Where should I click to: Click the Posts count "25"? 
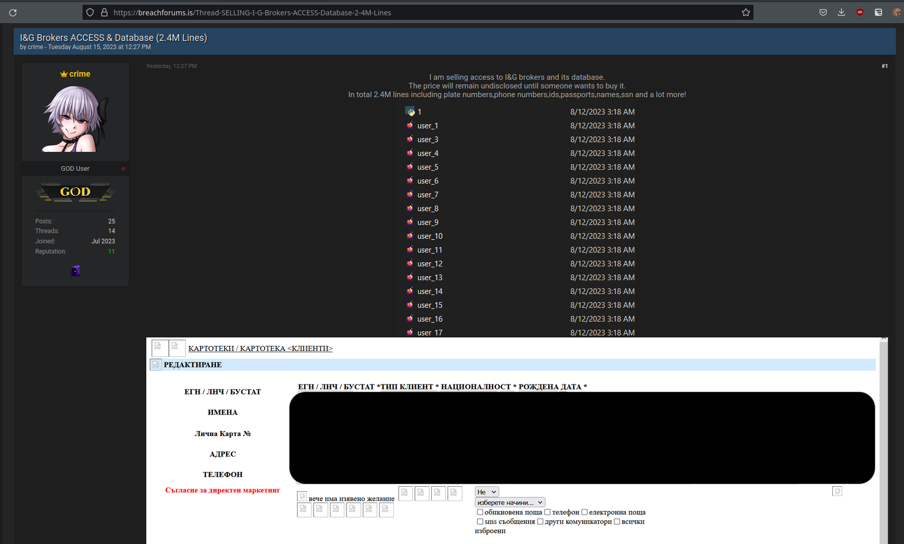tap(112, 221)
